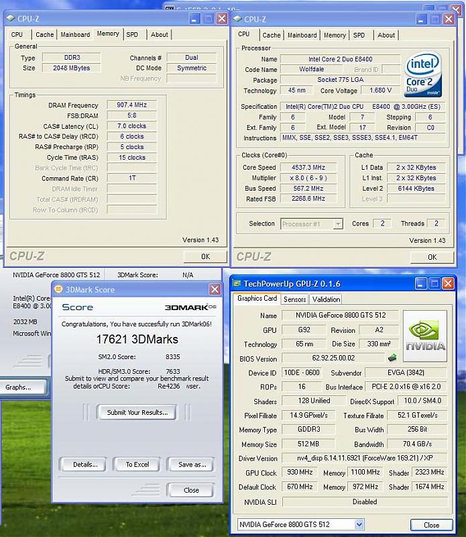Viewport: 466px width, 537px height.
Task: Click Close button in GPU-Z window
Action: click(x=431, y=525)
